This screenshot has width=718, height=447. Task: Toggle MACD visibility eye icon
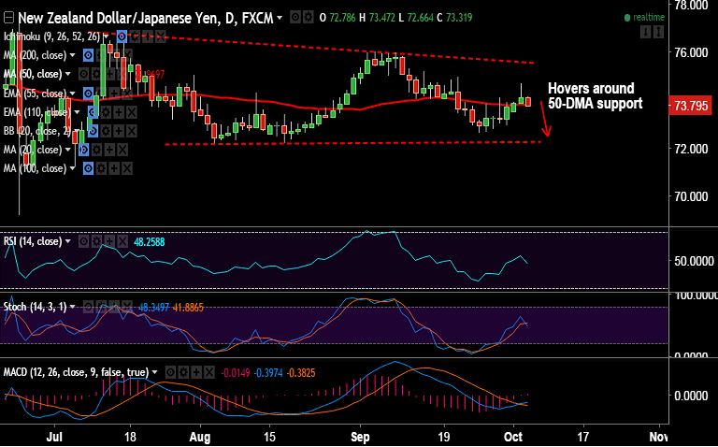170,372
